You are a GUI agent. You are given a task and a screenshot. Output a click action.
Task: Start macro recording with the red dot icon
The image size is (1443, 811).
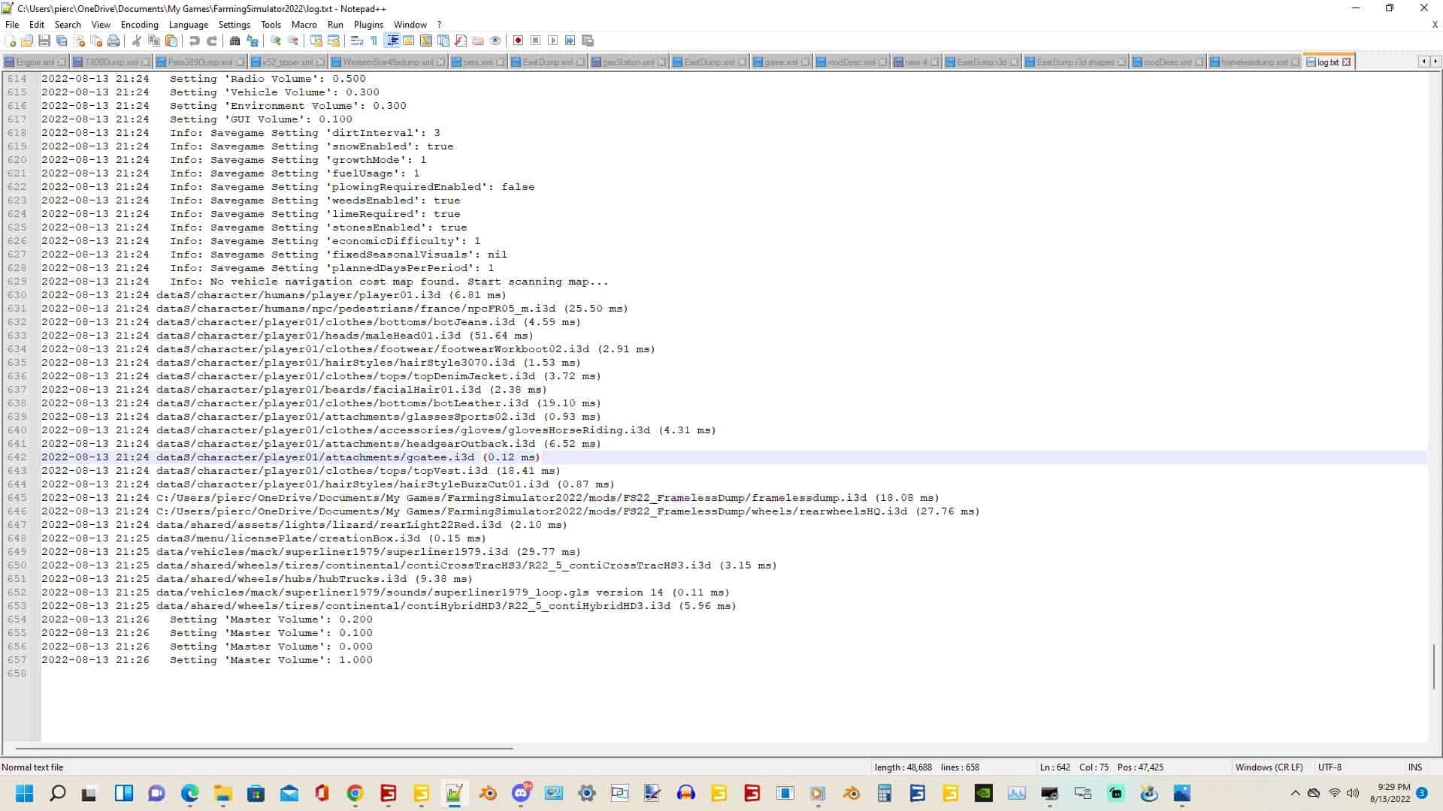click(518, 41)
